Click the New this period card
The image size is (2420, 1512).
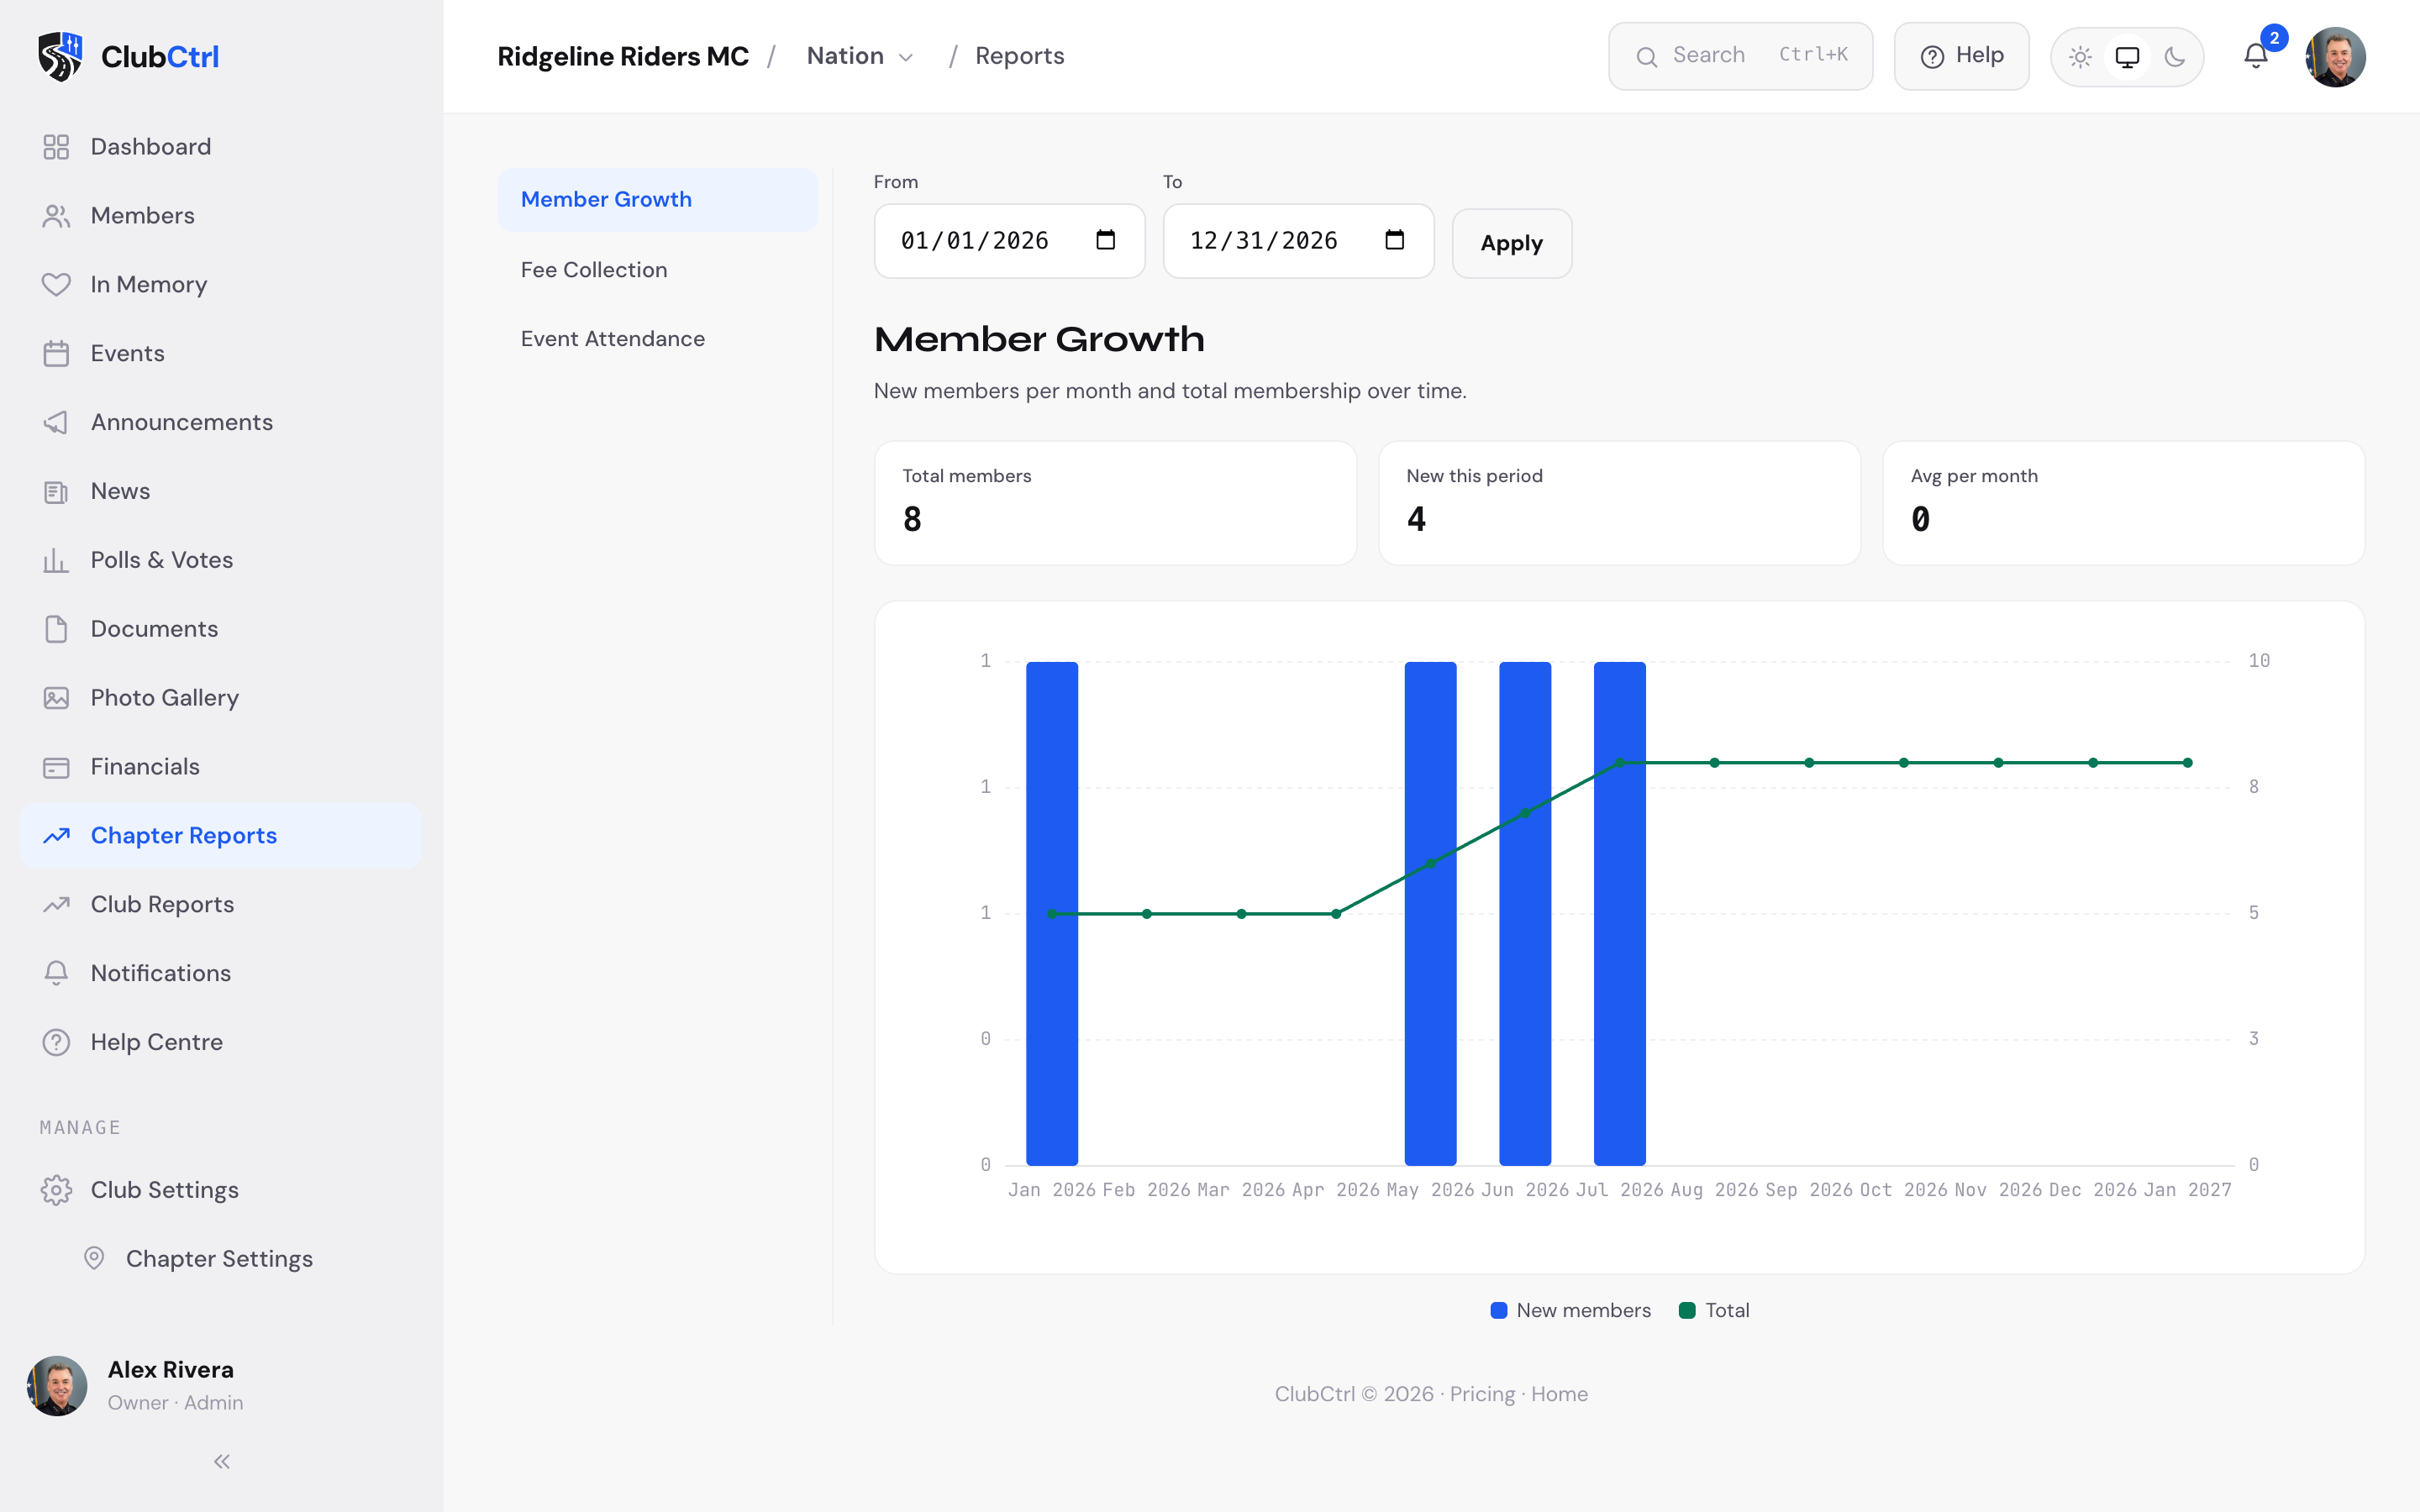1619,503
